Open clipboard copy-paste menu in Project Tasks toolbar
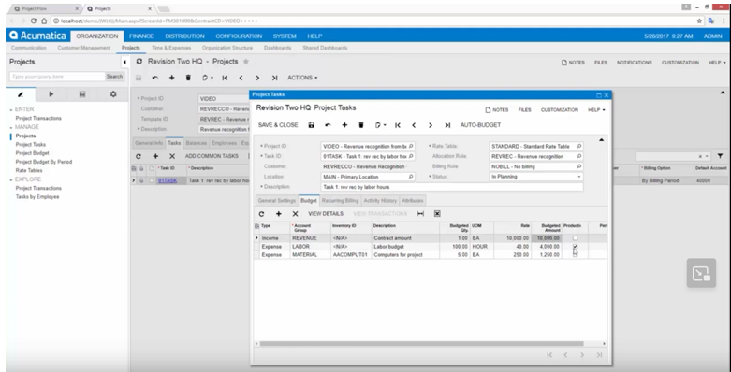The width and height of the screenshot is (731, 372). 380,125
